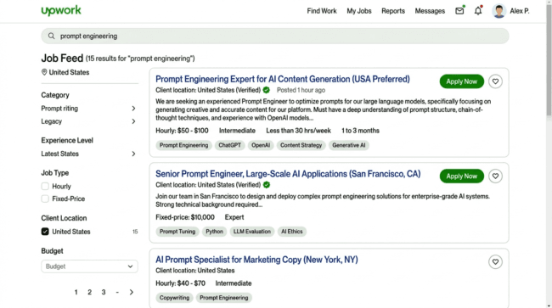Screen dimensions: 552x308
Task: Save the AI Prompt Specialist job with heart
Action: [x=495, y=262]
